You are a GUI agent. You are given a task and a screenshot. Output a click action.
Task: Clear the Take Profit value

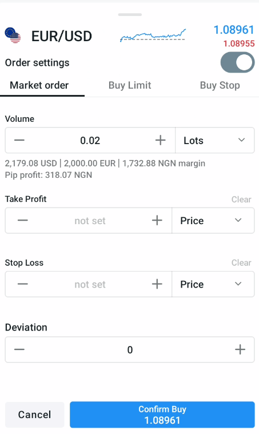point(241,200)
